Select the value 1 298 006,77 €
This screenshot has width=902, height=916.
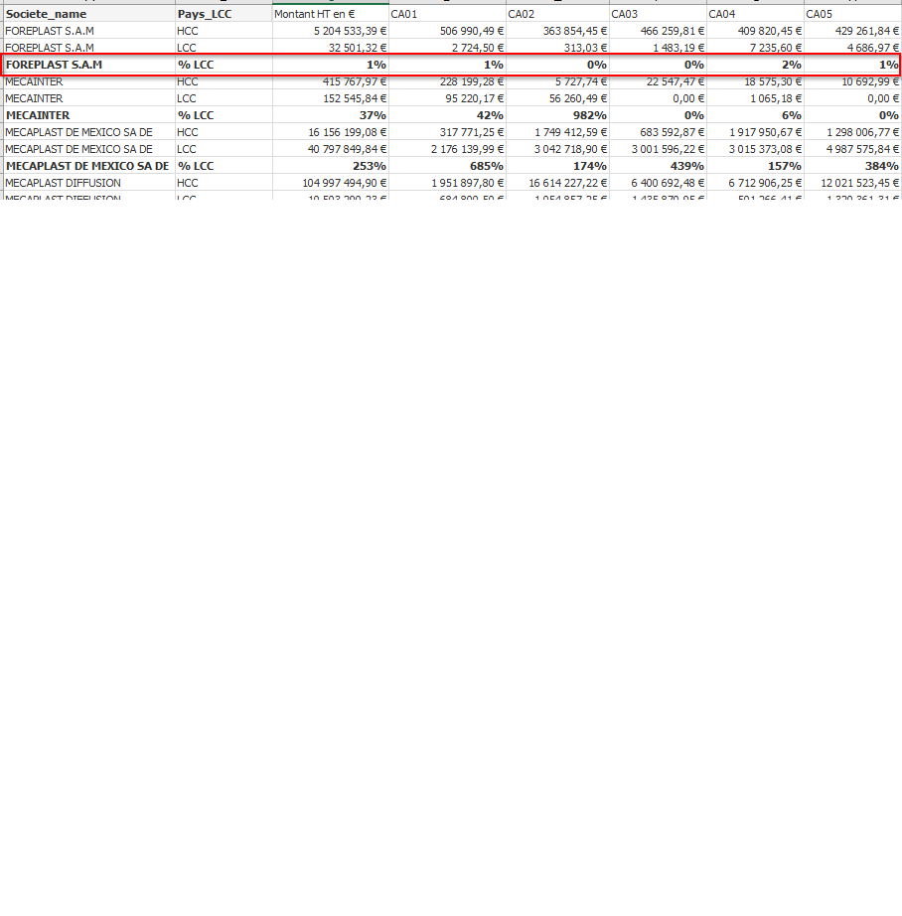[x=853, y=132]
